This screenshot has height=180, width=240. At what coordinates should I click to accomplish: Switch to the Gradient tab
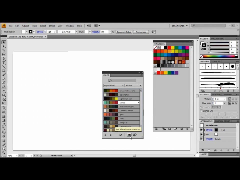[216, 94]
